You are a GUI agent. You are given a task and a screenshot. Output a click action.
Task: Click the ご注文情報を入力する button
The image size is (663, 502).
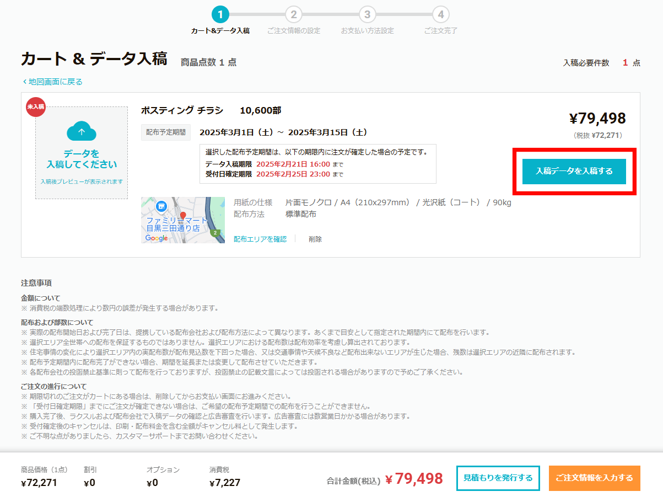click(x=595, y=478)
